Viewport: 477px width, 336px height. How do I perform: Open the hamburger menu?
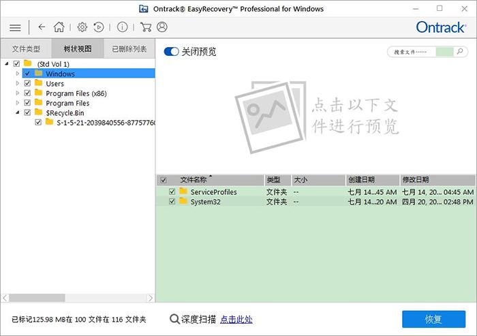pos(15,28)
